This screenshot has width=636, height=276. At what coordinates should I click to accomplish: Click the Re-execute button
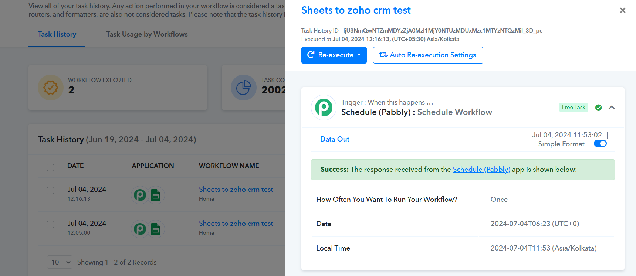(x=334, y=55)
